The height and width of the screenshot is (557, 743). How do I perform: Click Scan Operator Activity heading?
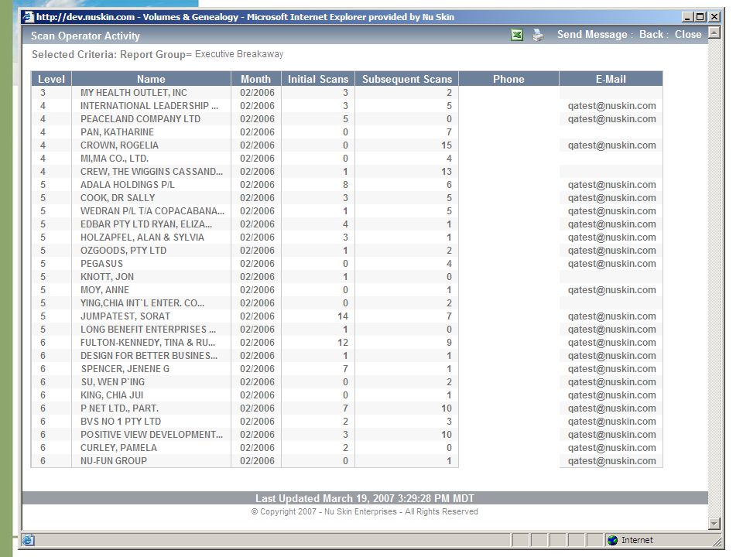click(85, 36)
